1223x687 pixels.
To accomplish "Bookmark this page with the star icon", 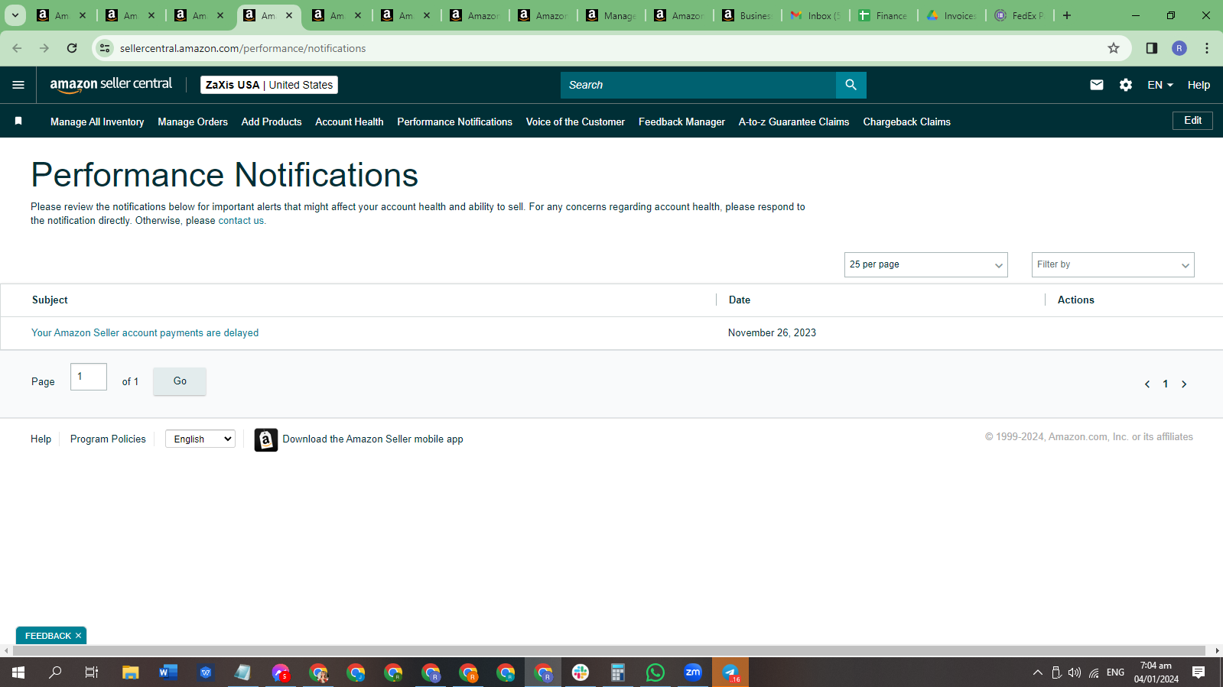I will (x=1114, y=48).
